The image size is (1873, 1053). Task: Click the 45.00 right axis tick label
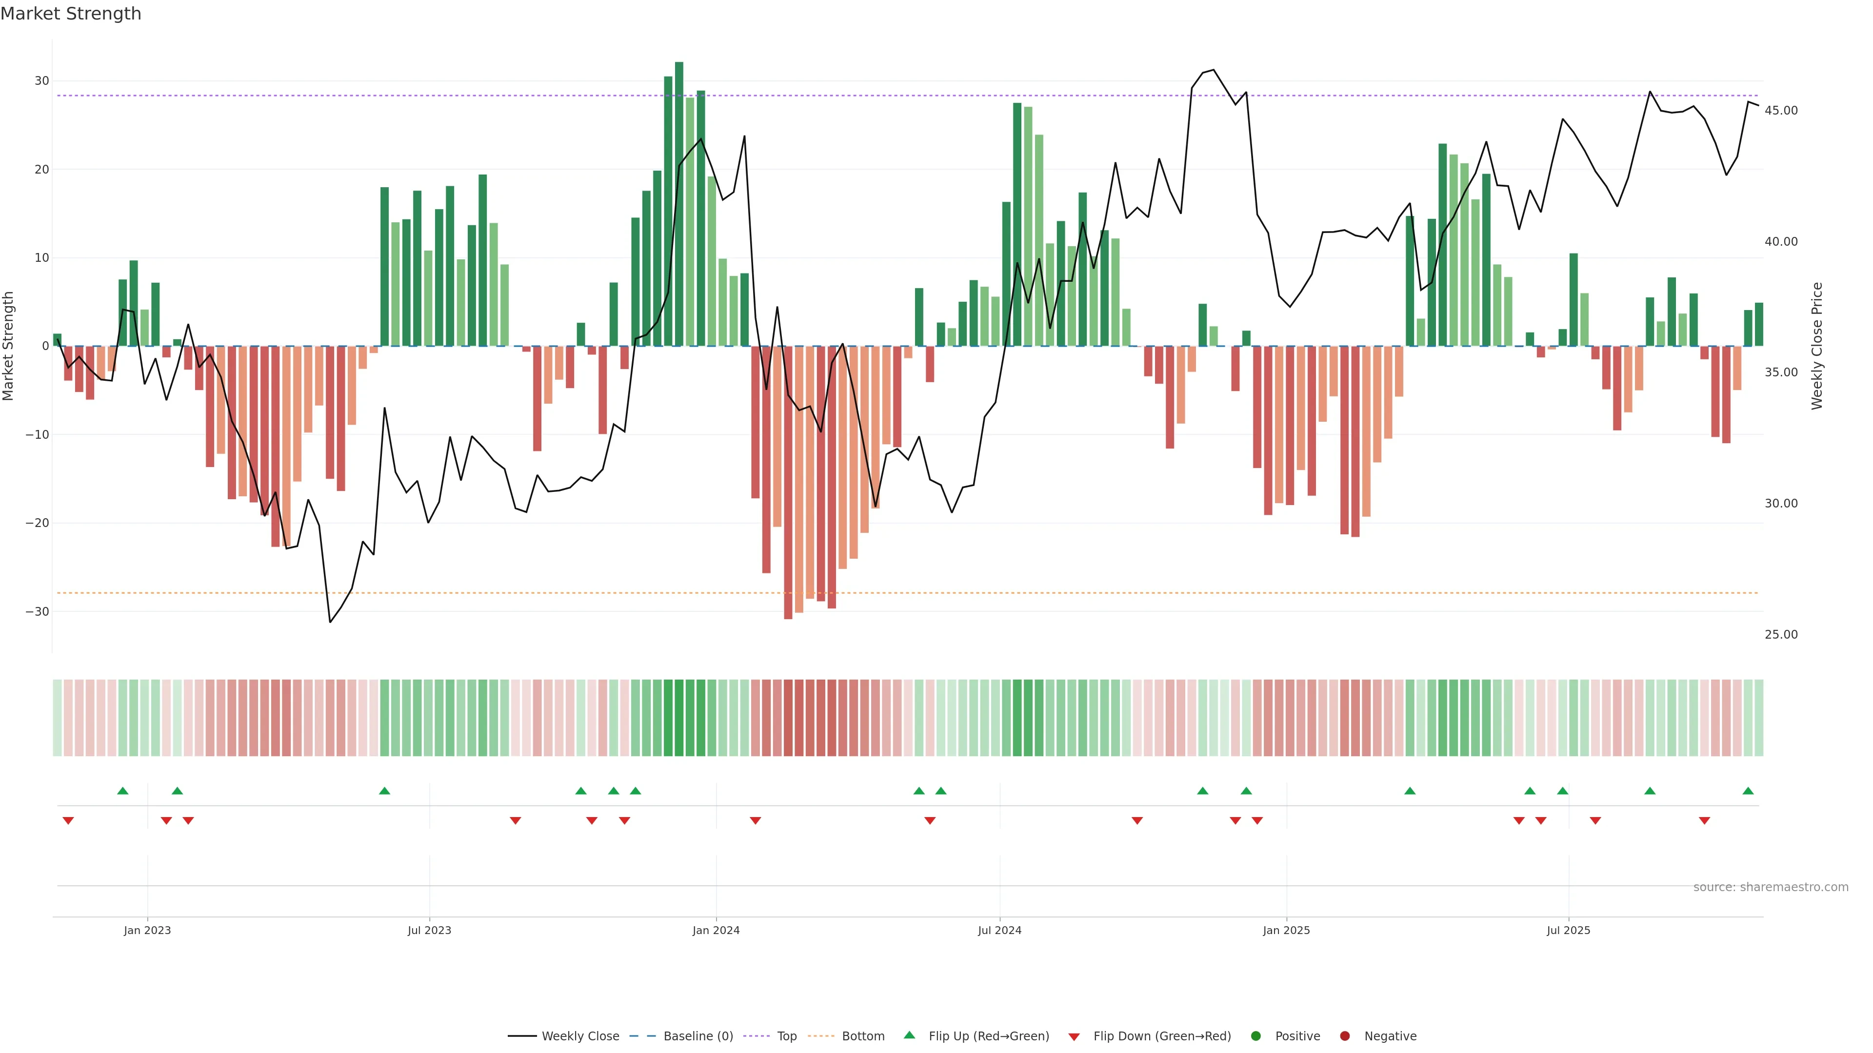coord(1781,111)
